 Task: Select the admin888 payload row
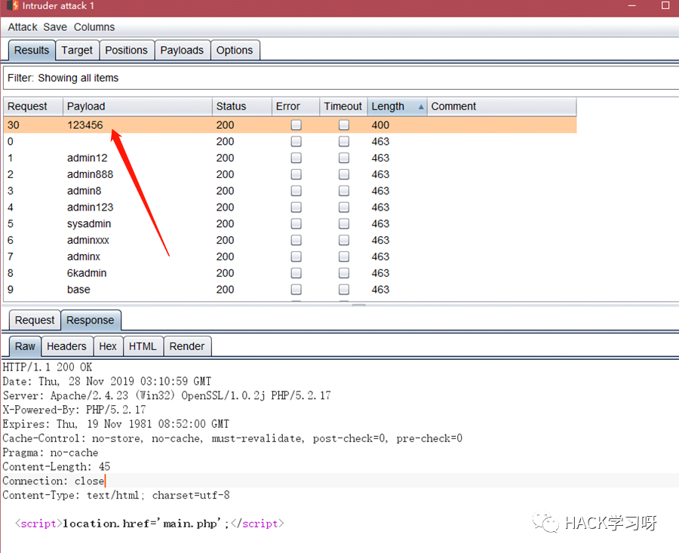[x=290, y=174]
